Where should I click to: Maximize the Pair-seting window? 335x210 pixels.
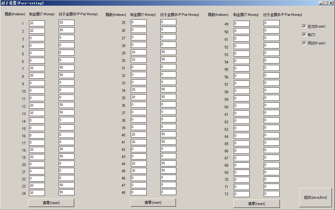point(325,3)
